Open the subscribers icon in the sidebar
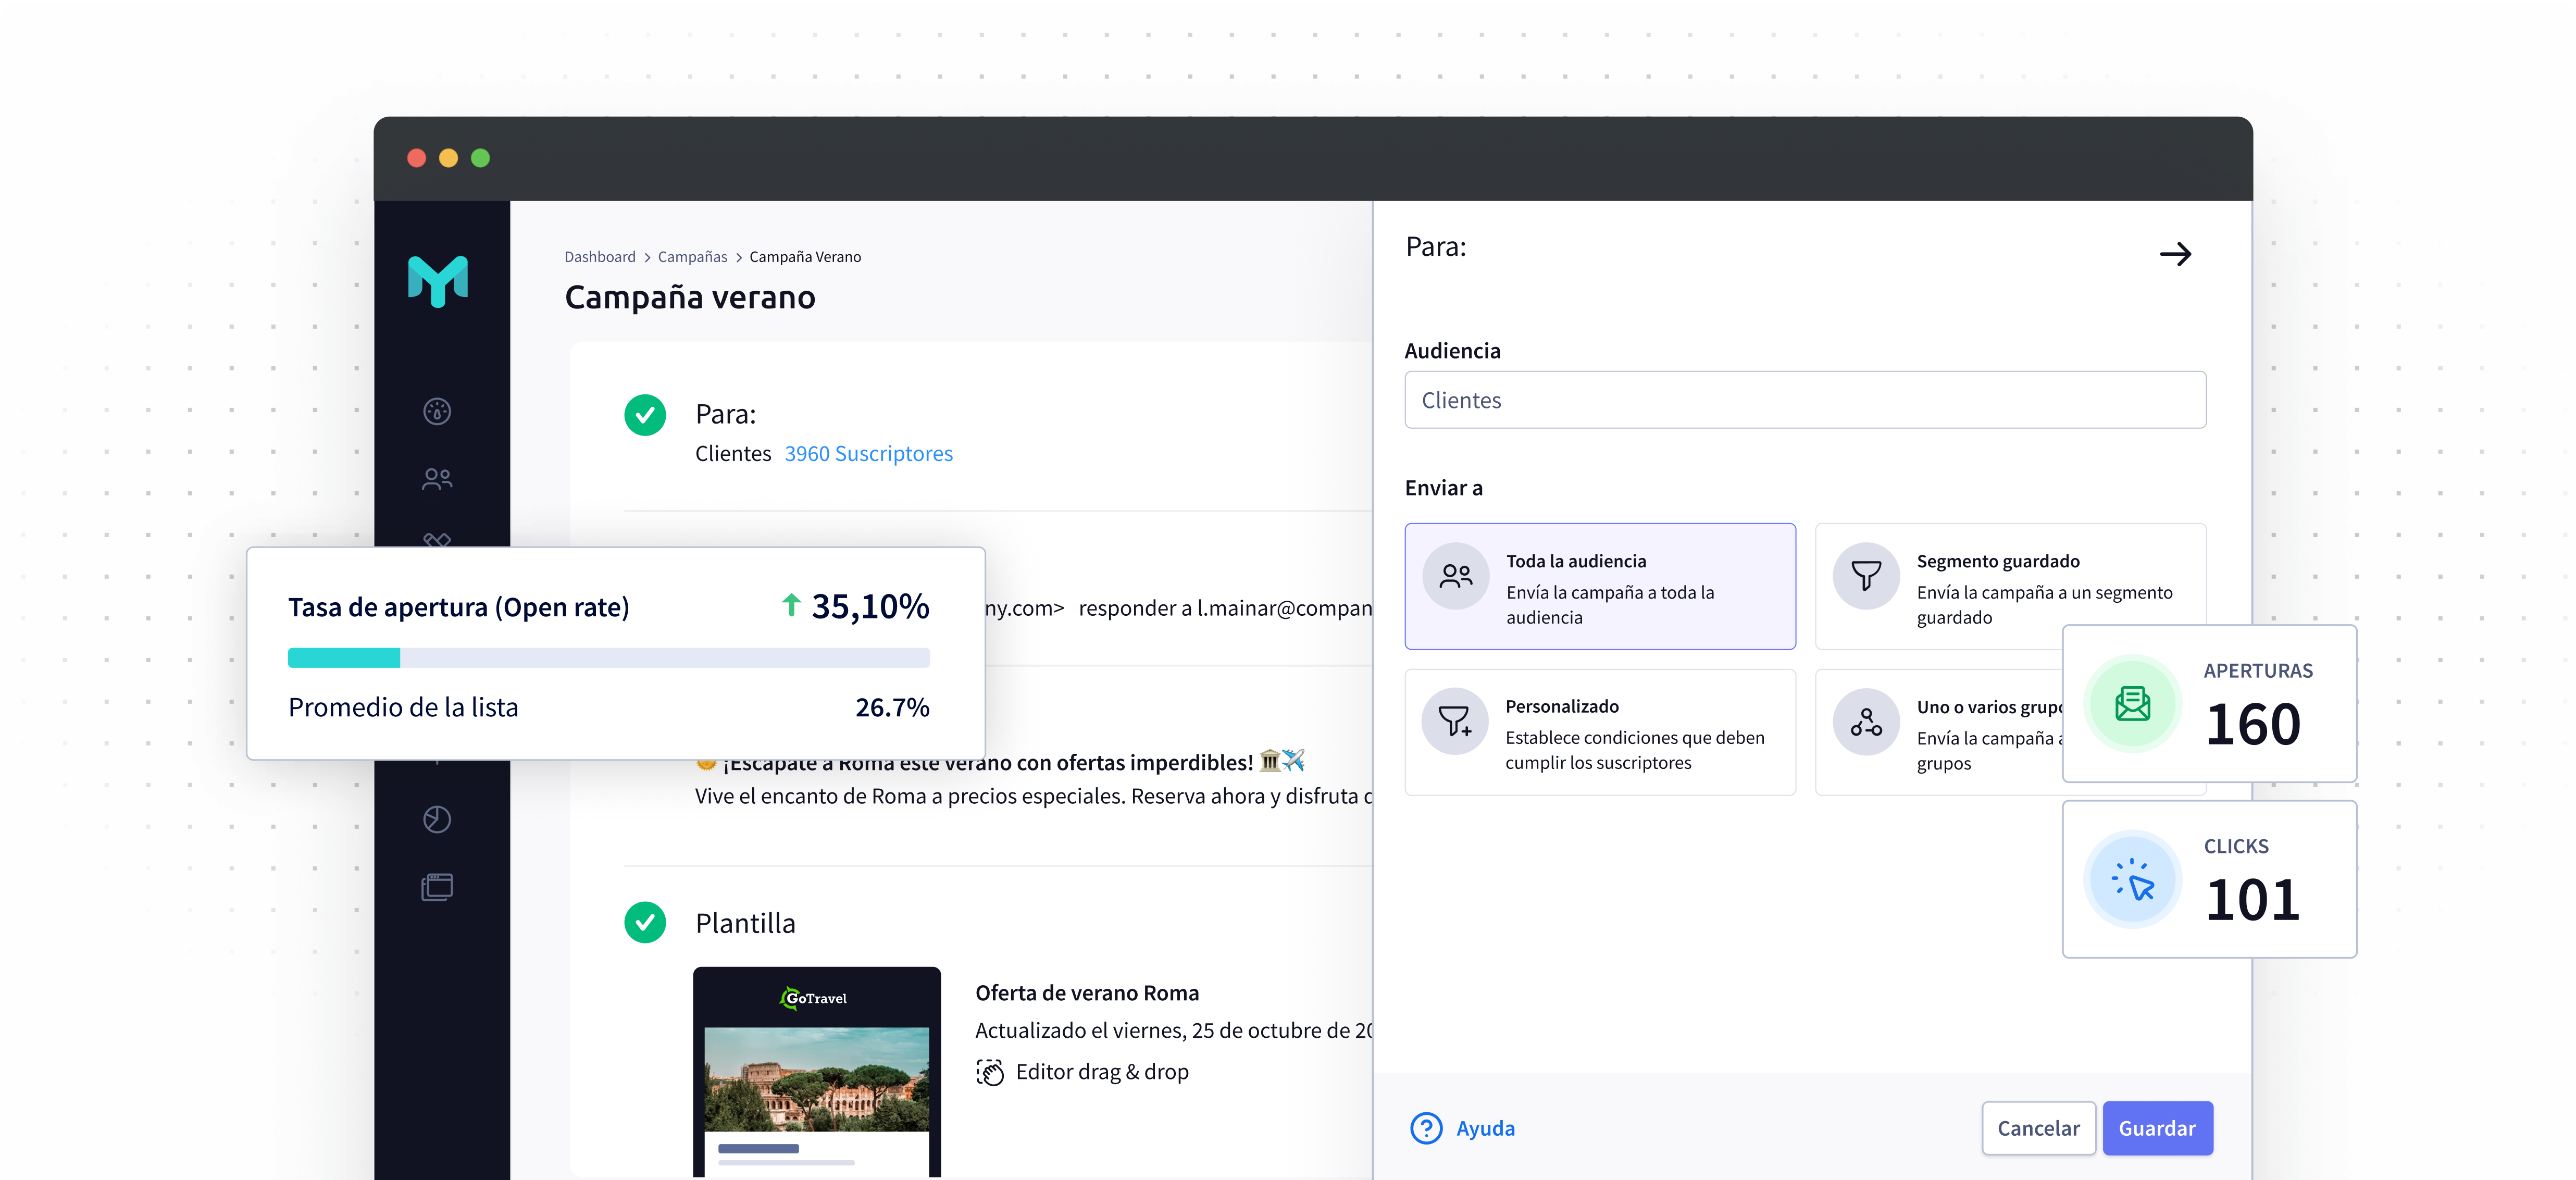The image size is (2576, 1180). click(x=437, y=478)
